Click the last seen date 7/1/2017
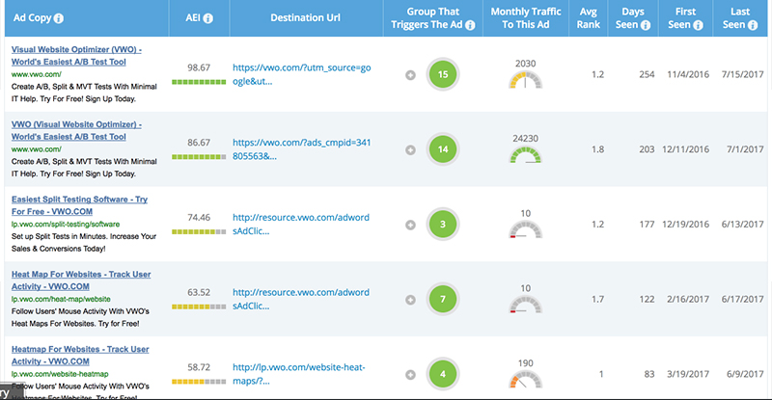This screenshot has height=400, width=772. tap(745, 149)
